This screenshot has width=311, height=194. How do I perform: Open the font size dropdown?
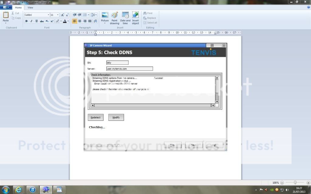pyautogui.click(x=58, y=15)
